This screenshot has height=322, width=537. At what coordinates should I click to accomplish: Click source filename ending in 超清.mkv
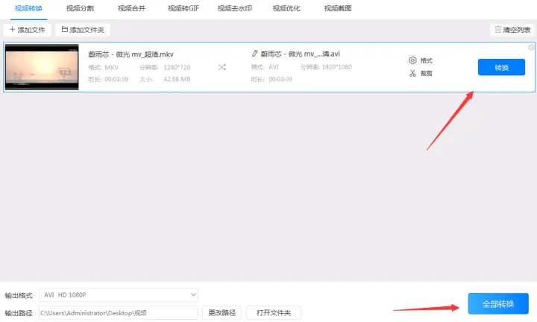pyautogui.click(x=131, y=54)
